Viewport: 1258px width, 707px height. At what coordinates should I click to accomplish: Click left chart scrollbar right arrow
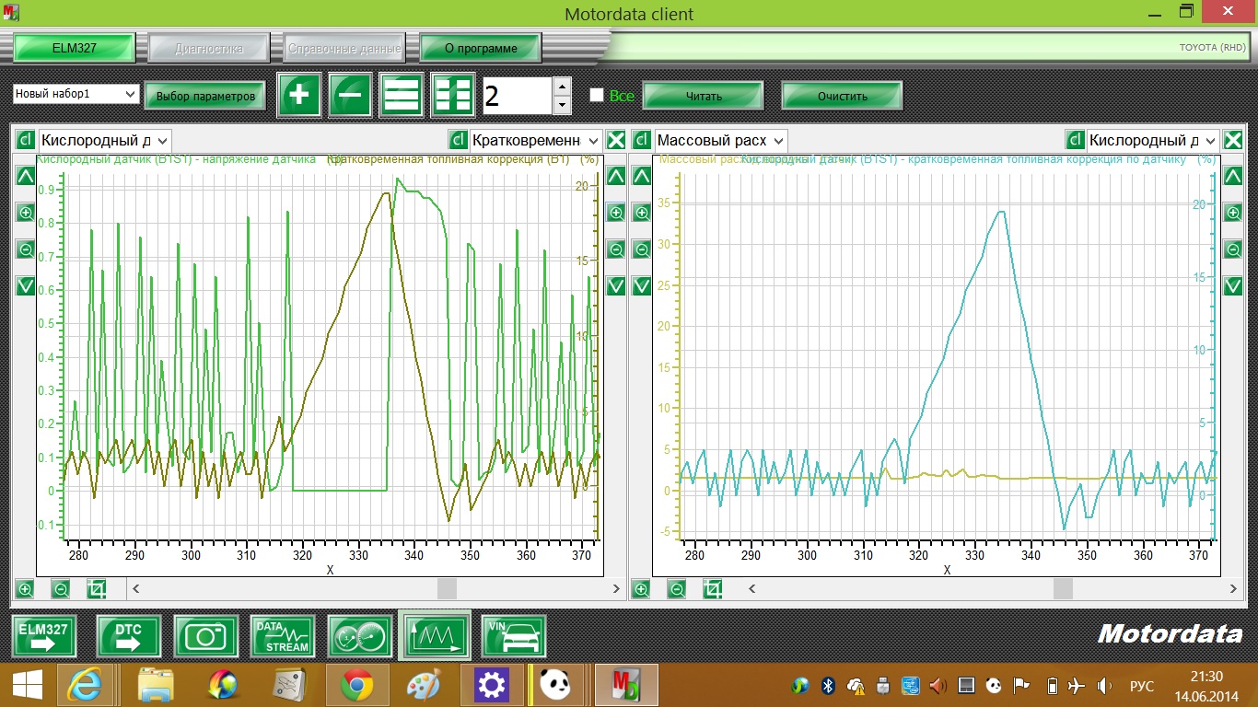click(x=616, y=588)
